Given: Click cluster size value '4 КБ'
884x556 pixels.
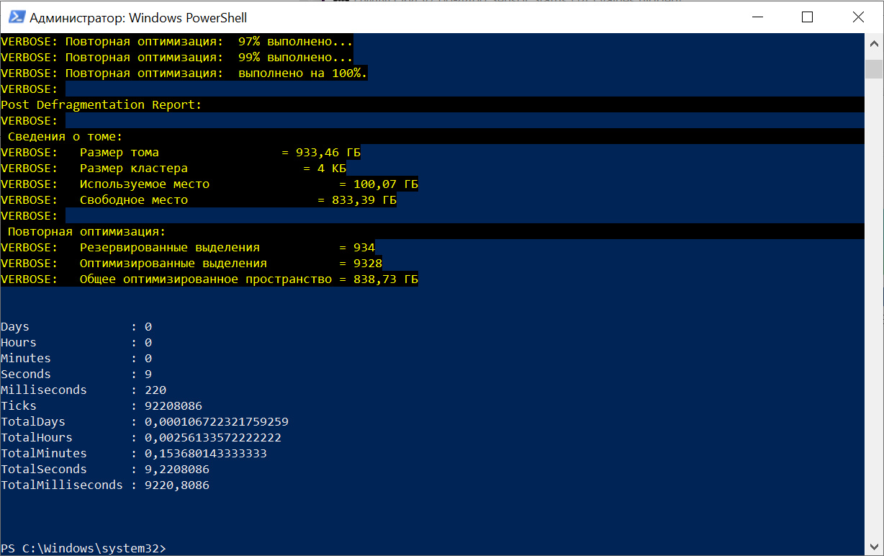Looking at the screenshot, I should point(332,169).
